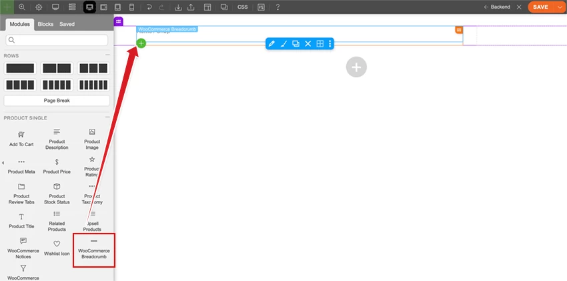Select the Add To Cart module

(x=21, y=139)
